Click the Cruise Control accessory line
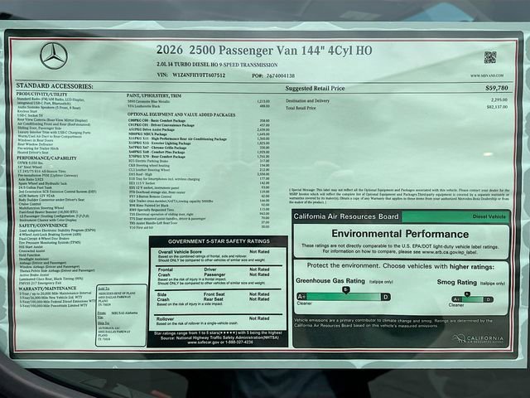 click(30, 204)
